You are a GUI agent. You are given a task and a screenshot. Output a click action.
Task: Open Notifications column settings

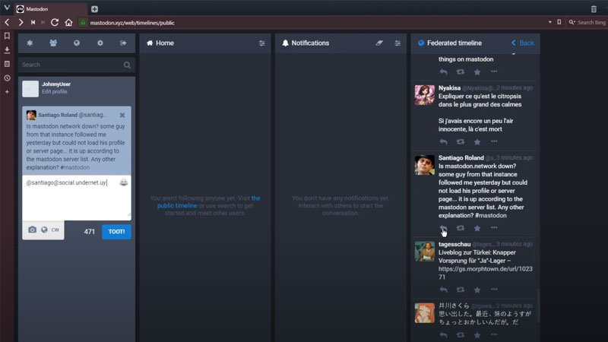(397, 43)
